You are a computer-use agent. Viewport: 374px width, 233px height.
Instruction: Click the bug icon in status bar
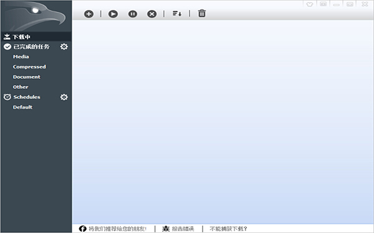click(x=166, y=229)
